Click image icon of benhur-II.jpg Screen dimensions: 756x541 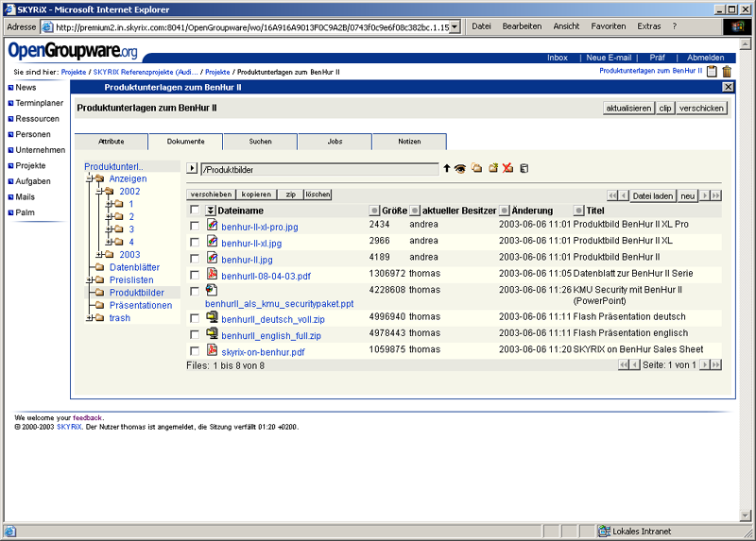tap(212, 257)
